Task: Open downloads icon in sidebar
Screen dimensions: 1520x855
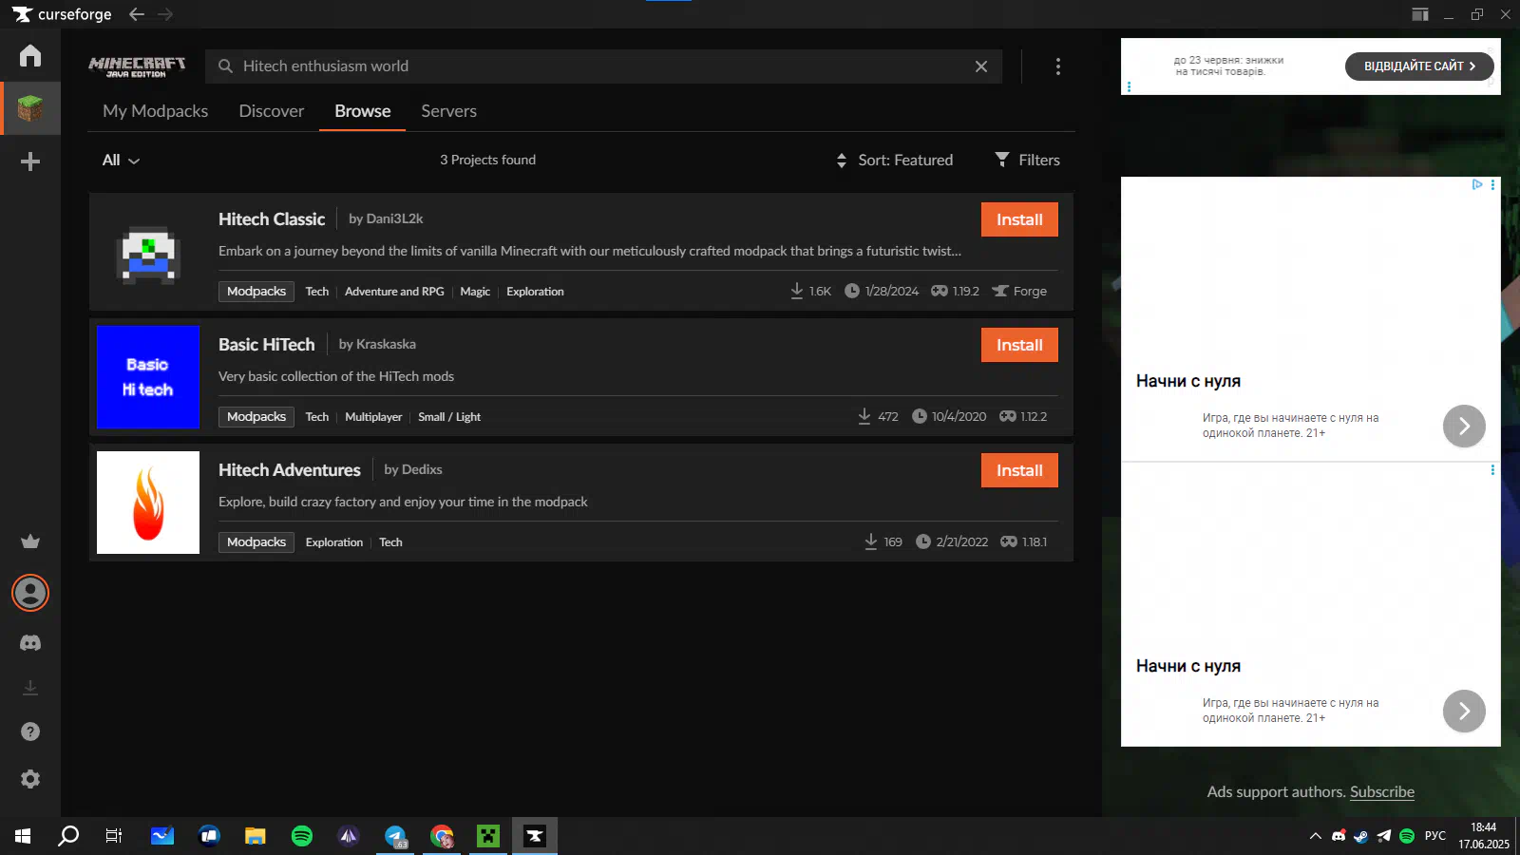Action: (x=30, y=687)
